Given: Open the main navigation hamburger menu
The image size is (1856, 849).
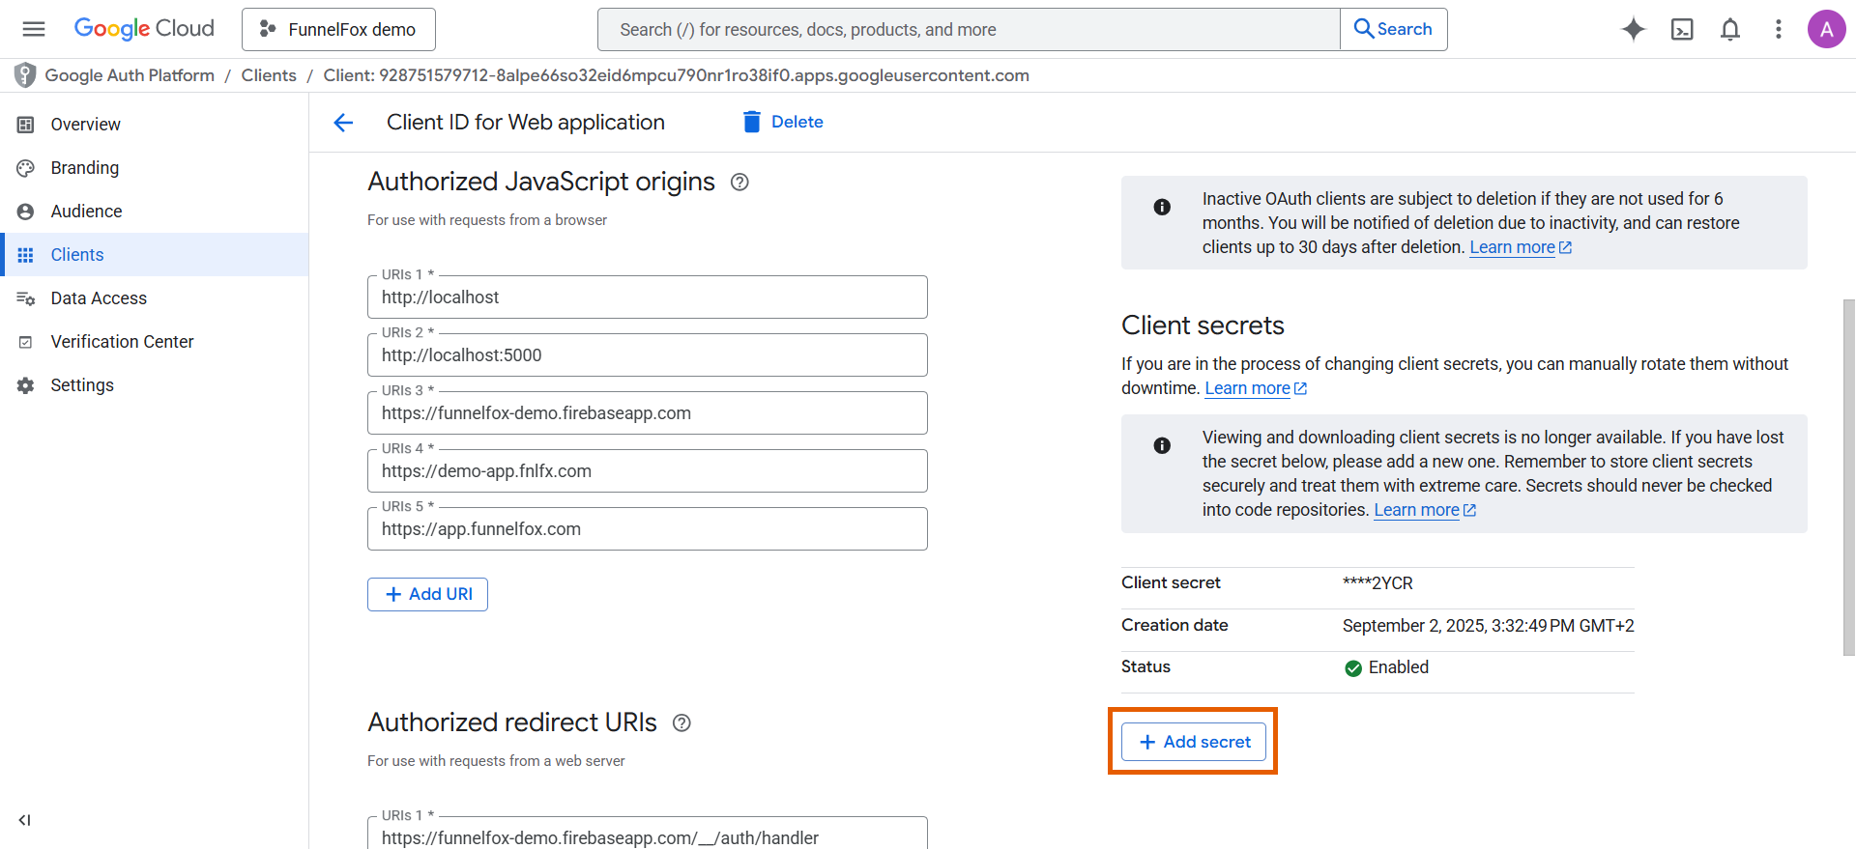Looking at the screenshot, I should coord(34,29).
